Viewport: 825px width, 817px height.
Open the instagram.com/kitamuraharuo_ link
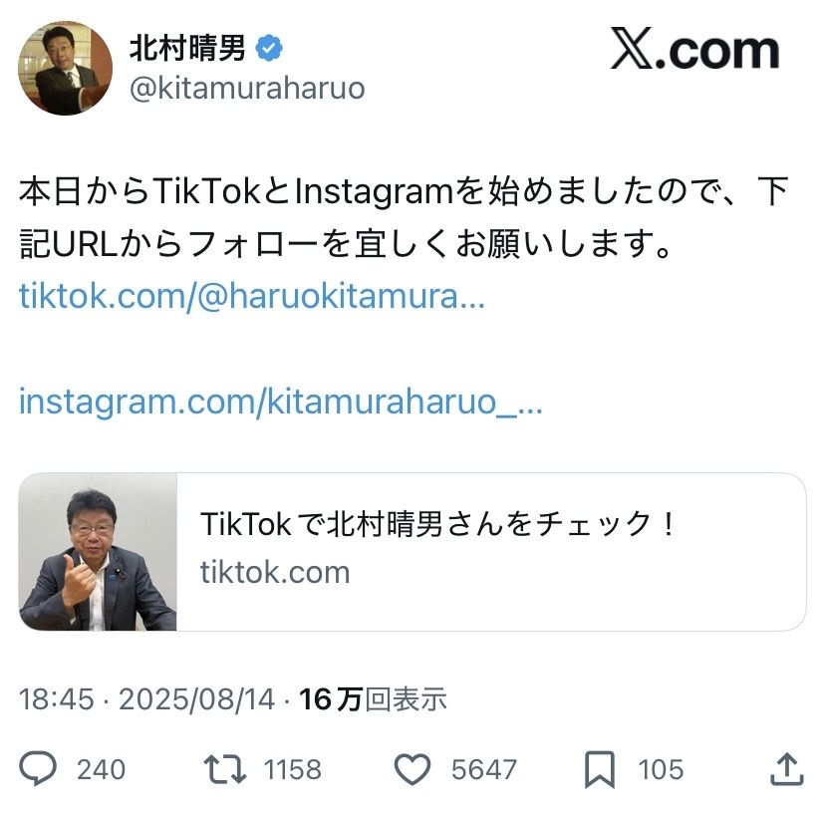pos(280,402)
